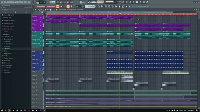Expand Current project in browser
Image resolution: width=200 pixels, height=112 pixels.
9,15
